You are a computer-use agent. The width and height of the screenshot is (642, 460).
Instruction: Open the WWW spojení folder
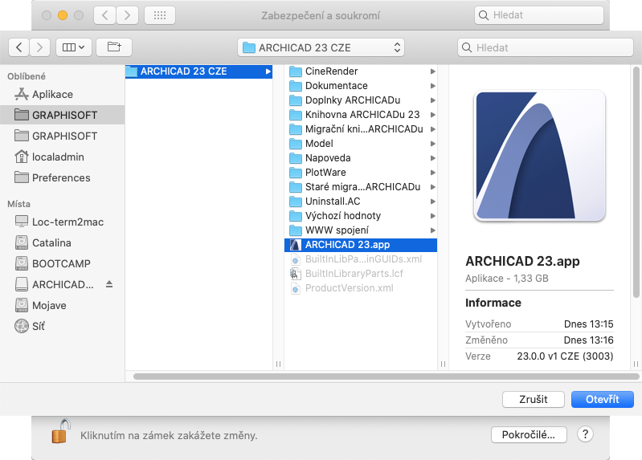[x=361, y=230]
